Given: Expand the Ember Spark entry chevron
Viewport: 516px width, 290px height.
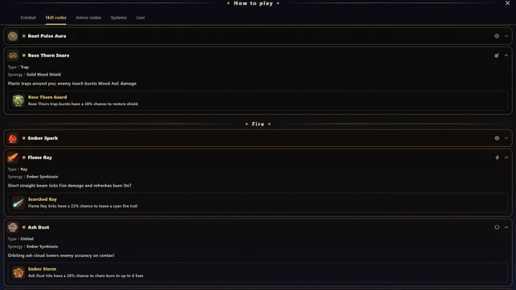Looking at the screenshot, I should coord(506,138).
